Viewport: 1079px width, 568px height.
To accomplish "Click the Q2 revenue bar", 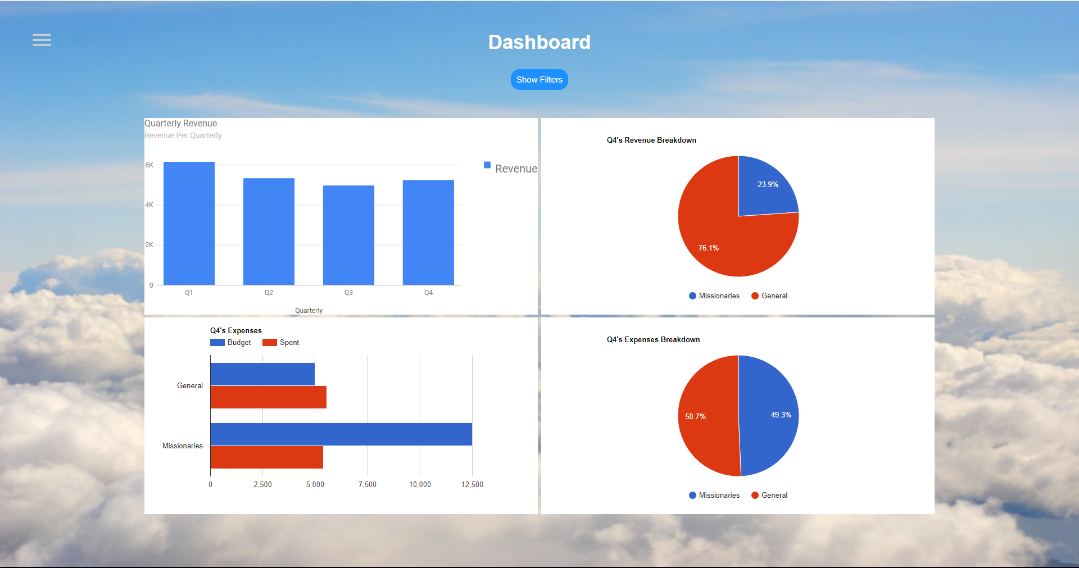I will coord(269,231).
